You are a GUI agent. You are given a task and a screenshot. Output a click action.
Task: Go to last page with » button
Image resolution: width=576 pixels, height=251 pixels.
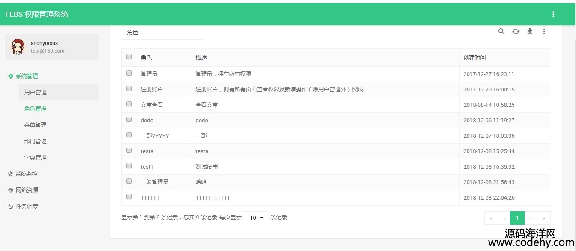544,218
